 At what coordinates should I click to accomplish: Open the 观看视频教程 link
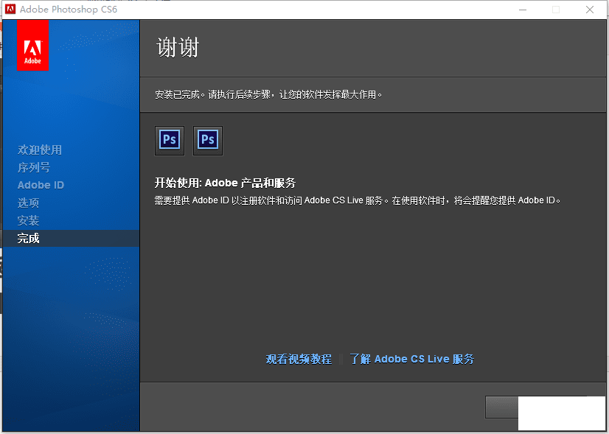(299, 359)
